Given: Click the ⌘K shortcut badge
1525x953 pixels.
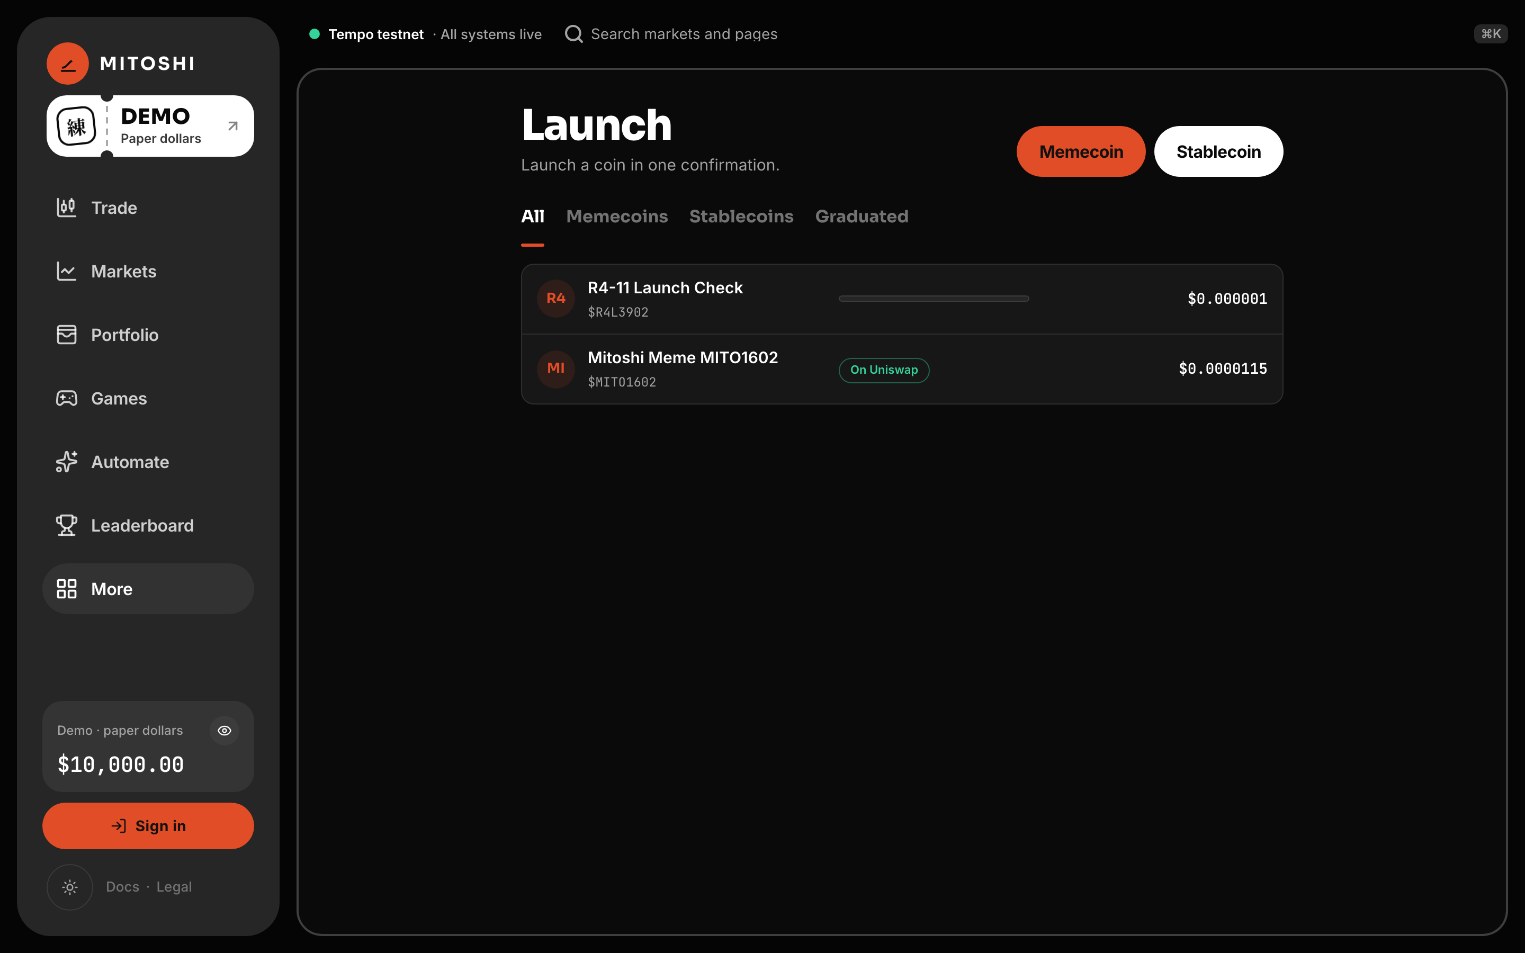Looking at the screenshot, I should 1491,34.
